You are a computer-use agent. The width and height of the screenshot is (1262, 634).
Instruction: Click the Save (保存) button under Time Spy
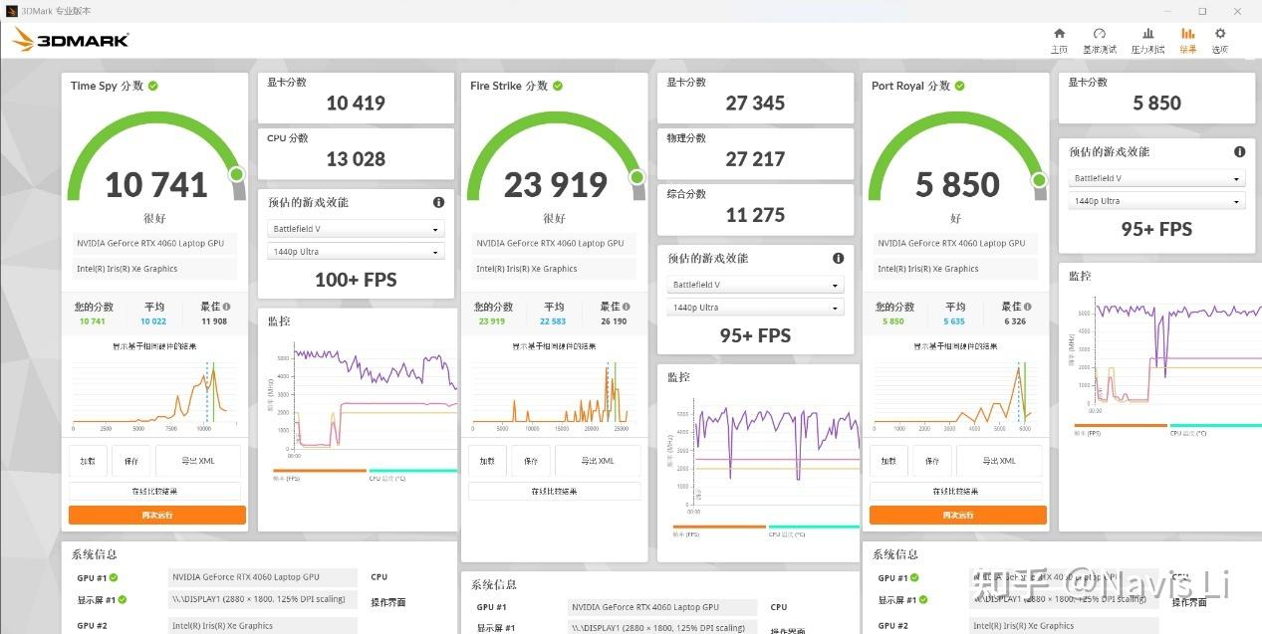tap(131, 461)
